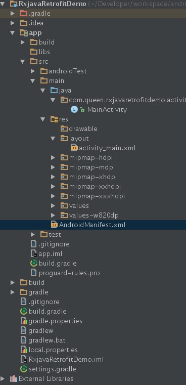The width and height of the screenshot is (186, 385).
Task: Click the External Libraries icon
Action: coord(14,378)
